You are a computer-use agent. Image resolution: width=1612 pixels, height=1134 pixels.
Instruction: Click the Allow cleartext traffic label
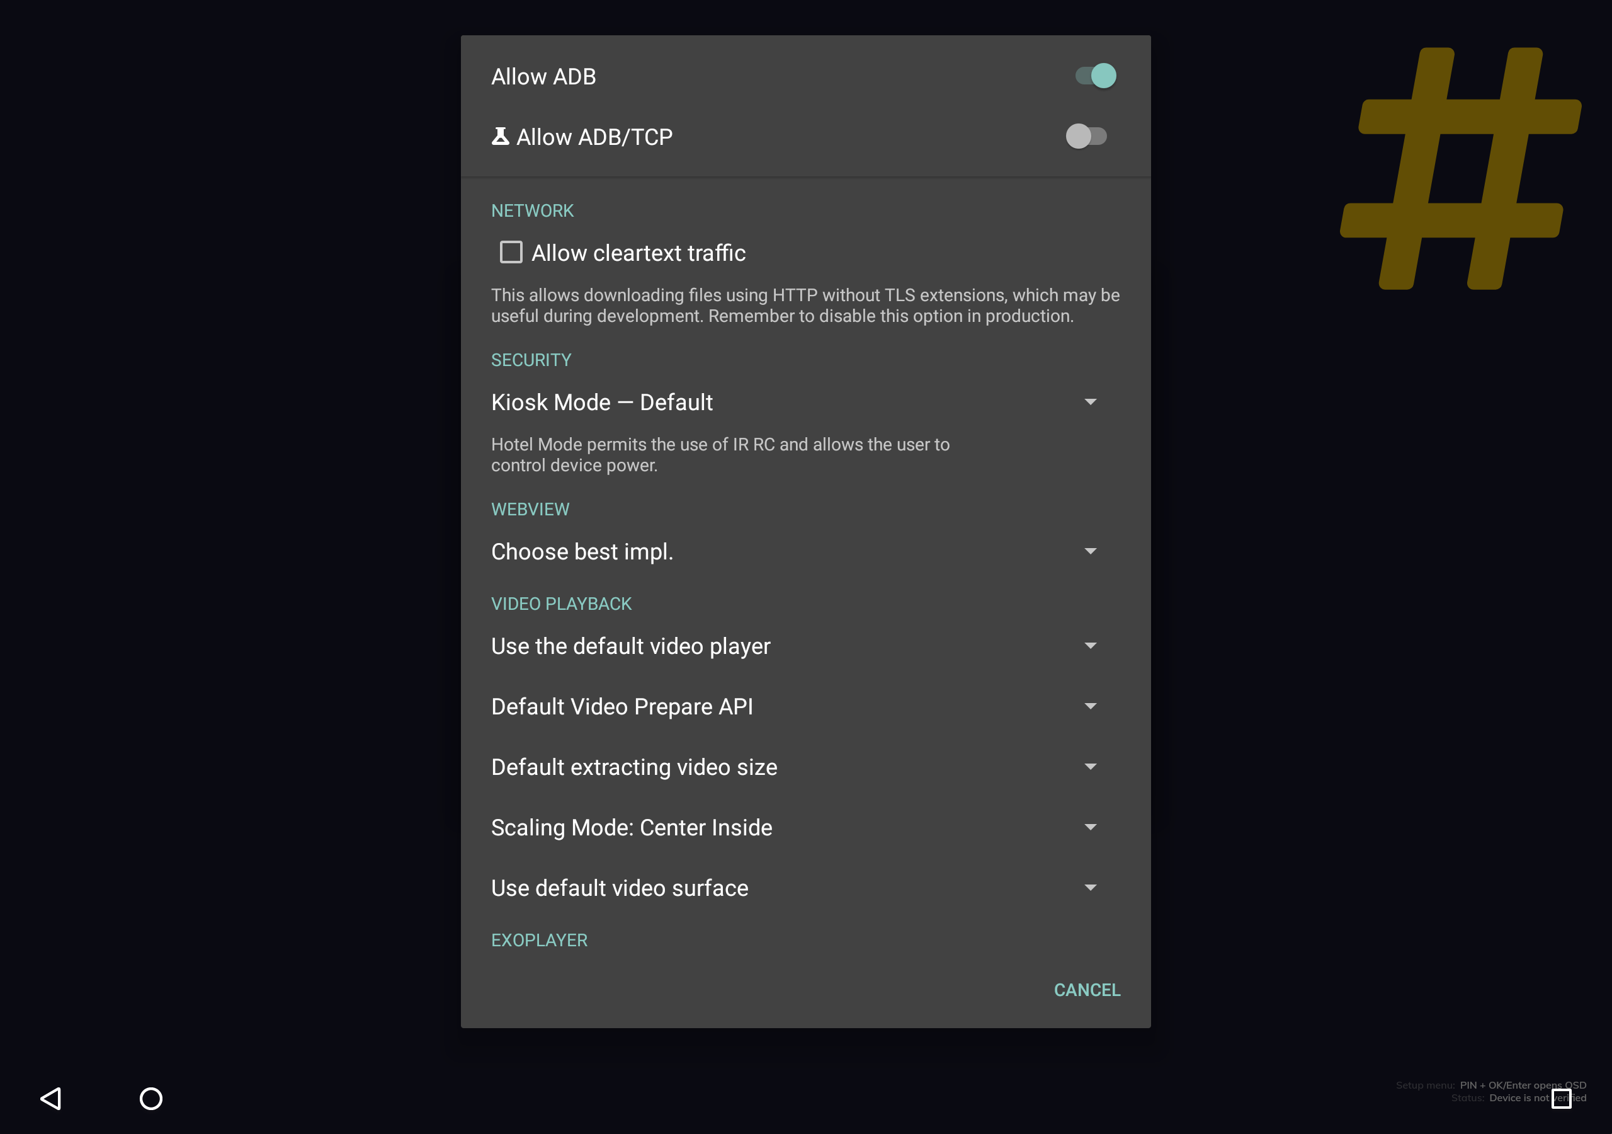pyautogui.click(x=639, y=253)
